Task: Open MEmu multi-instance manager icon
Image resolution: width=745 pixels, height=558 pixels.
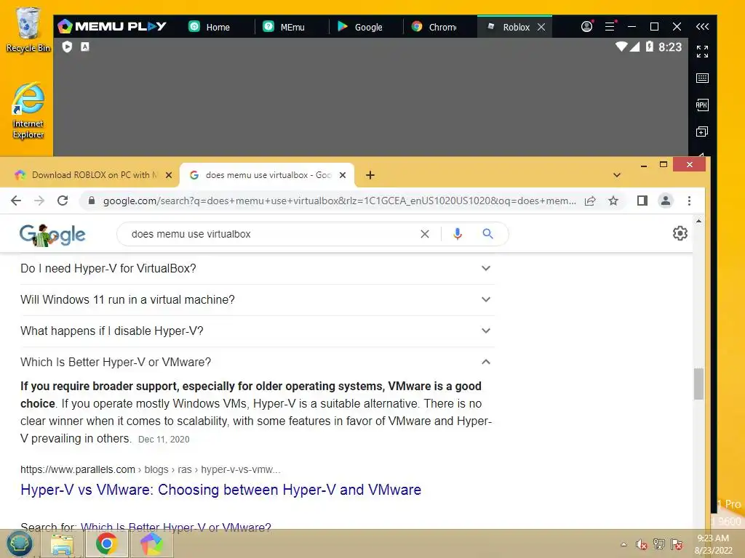Action: [x=702, y=132]
